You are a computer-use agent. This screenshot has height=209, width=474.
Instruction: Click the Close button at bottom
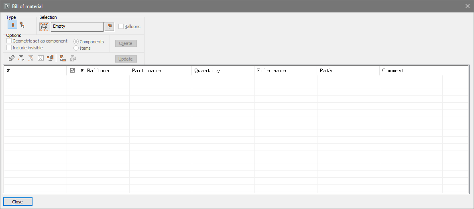pyautogui.click(x=18, y=202)
